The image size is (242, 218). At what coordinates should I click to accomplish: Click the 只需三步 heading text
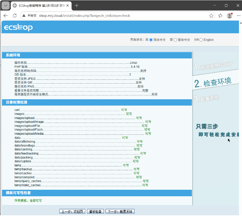[207, 126]
